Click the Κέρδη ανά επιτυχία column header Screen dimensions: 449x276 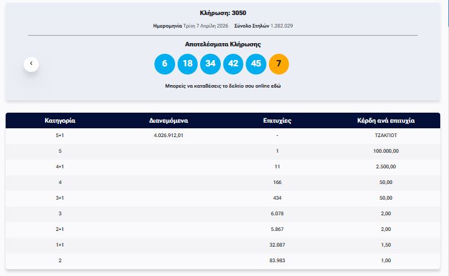pyautogui.click(x=386, y=120)
